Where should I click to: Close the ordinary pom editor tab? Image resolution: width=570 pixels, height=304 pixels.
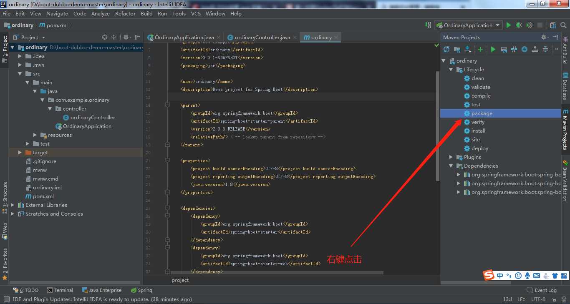click(x=336, y=38)
